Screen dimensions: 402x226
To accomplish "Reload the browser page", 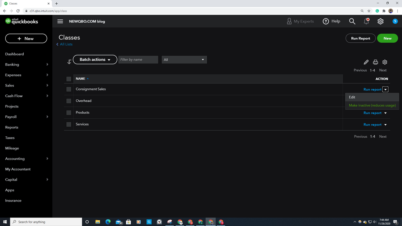I will tap(18, 11).
